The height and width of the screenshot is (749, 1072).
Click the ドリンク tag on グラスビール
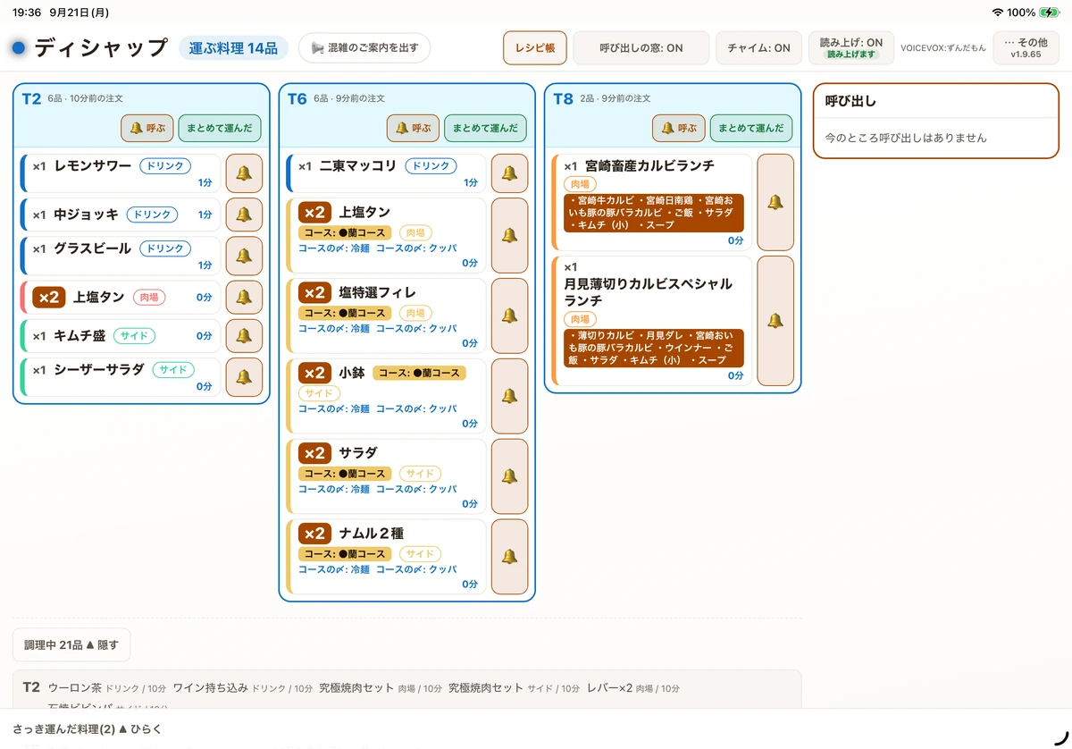164,248
